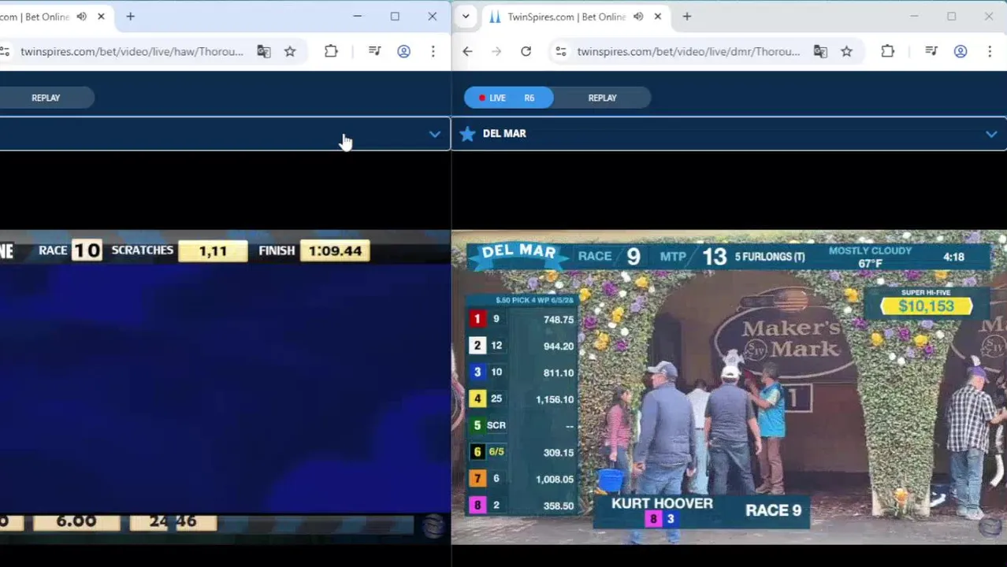Switch to LIVE R6 in the right window

(x=508, y=98)
